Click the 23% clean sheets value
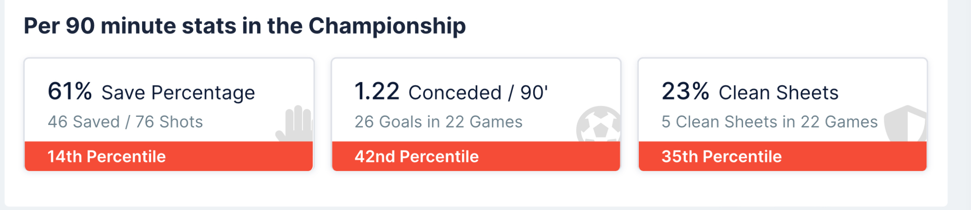971x210 pixels. [685, 91]
